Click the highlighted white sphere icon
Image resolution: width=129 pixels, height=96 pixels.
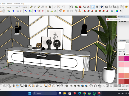click(93, 7)
